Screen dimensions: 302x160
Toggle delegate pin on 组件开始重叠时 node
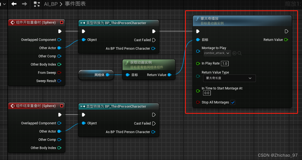click(62, 23)
